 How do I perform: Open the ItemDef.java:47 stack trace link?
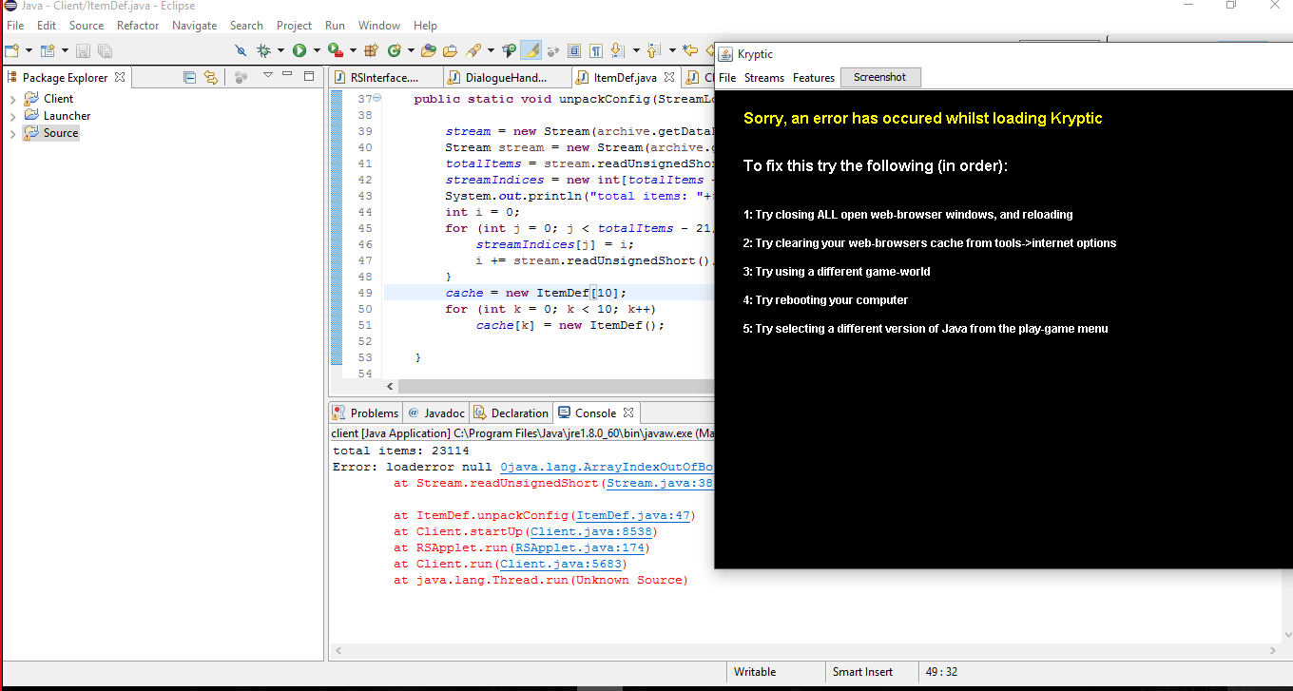[x=633, y=515]
